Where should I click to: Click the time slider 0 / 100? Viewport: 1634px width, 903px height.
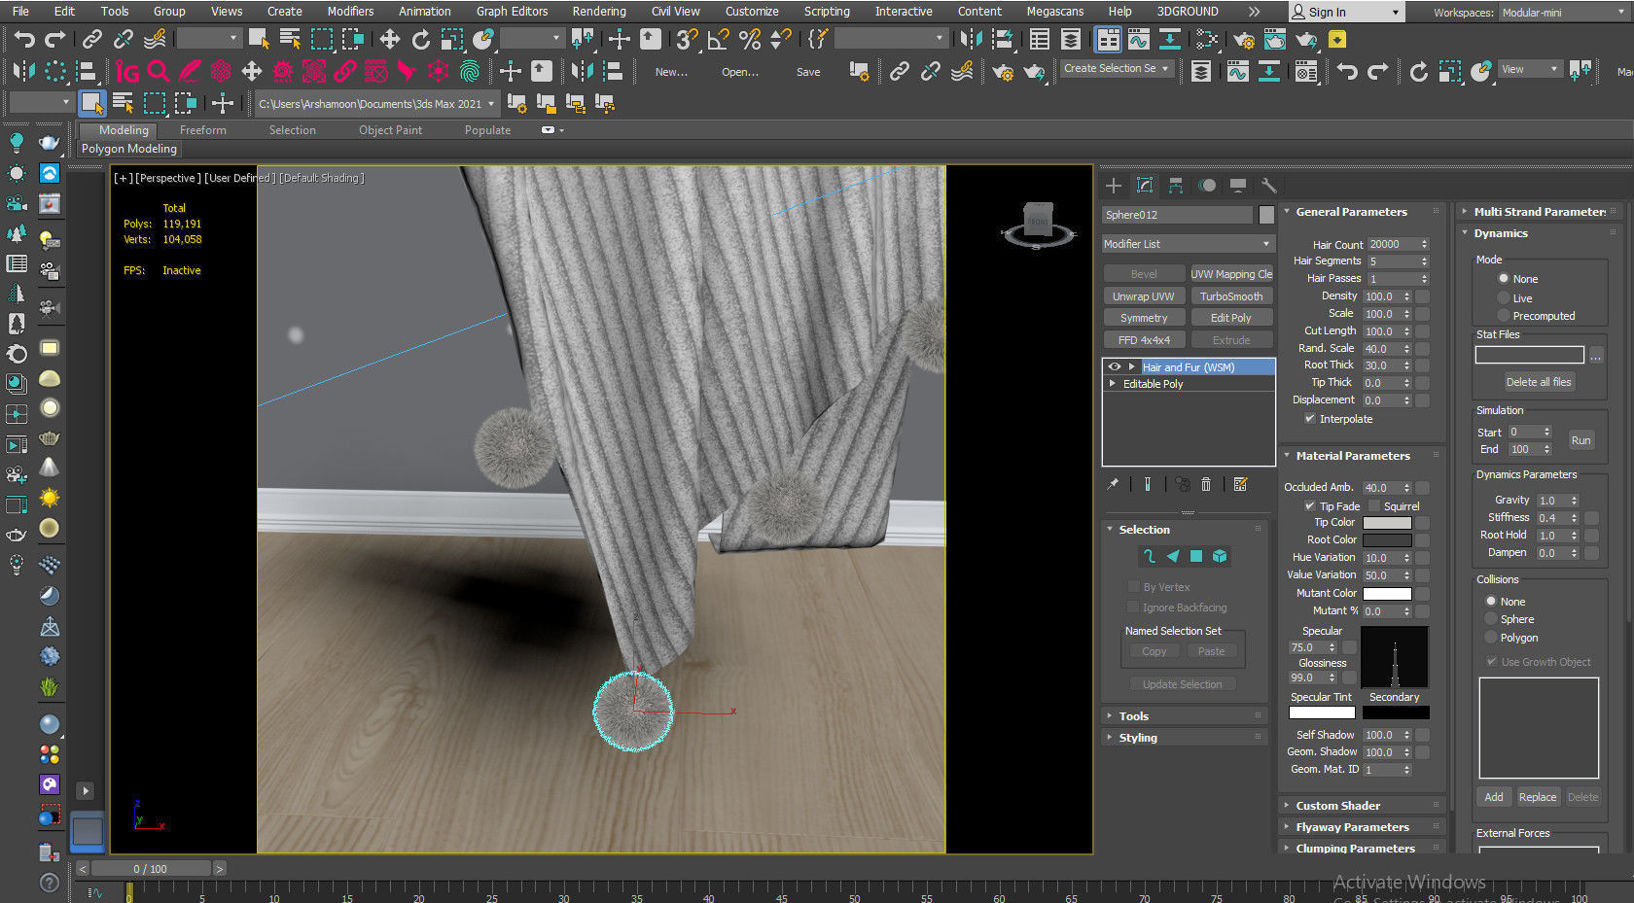[x=151, y=869]
